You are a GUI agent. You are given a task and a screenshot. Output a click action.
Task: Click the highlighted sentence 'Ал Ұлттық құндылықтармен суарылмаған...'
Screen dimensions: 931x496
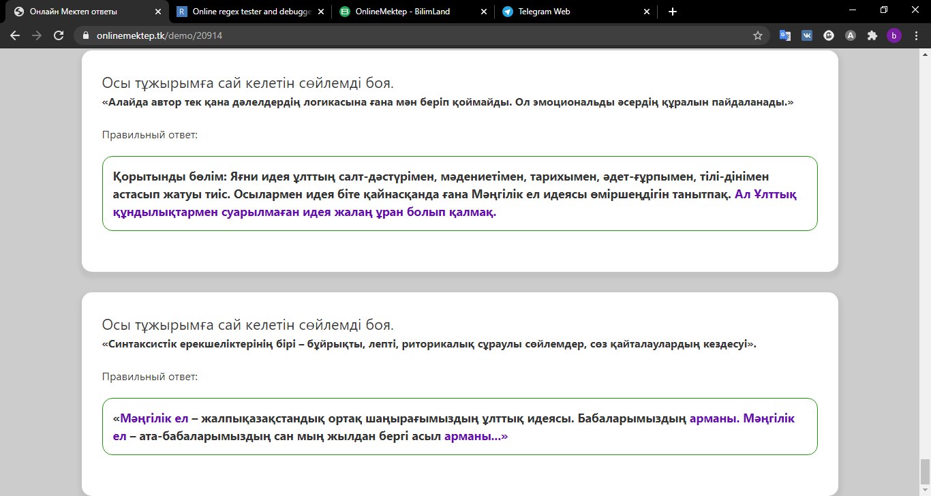(x=455, y=203)
